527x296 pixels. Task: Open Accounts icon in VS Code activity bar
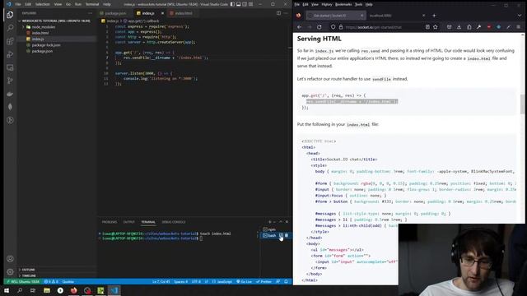(x=10, y=259)
